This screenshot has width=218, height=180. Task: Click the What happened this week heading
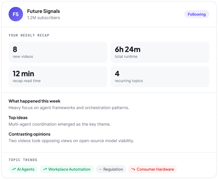[34, 101]
